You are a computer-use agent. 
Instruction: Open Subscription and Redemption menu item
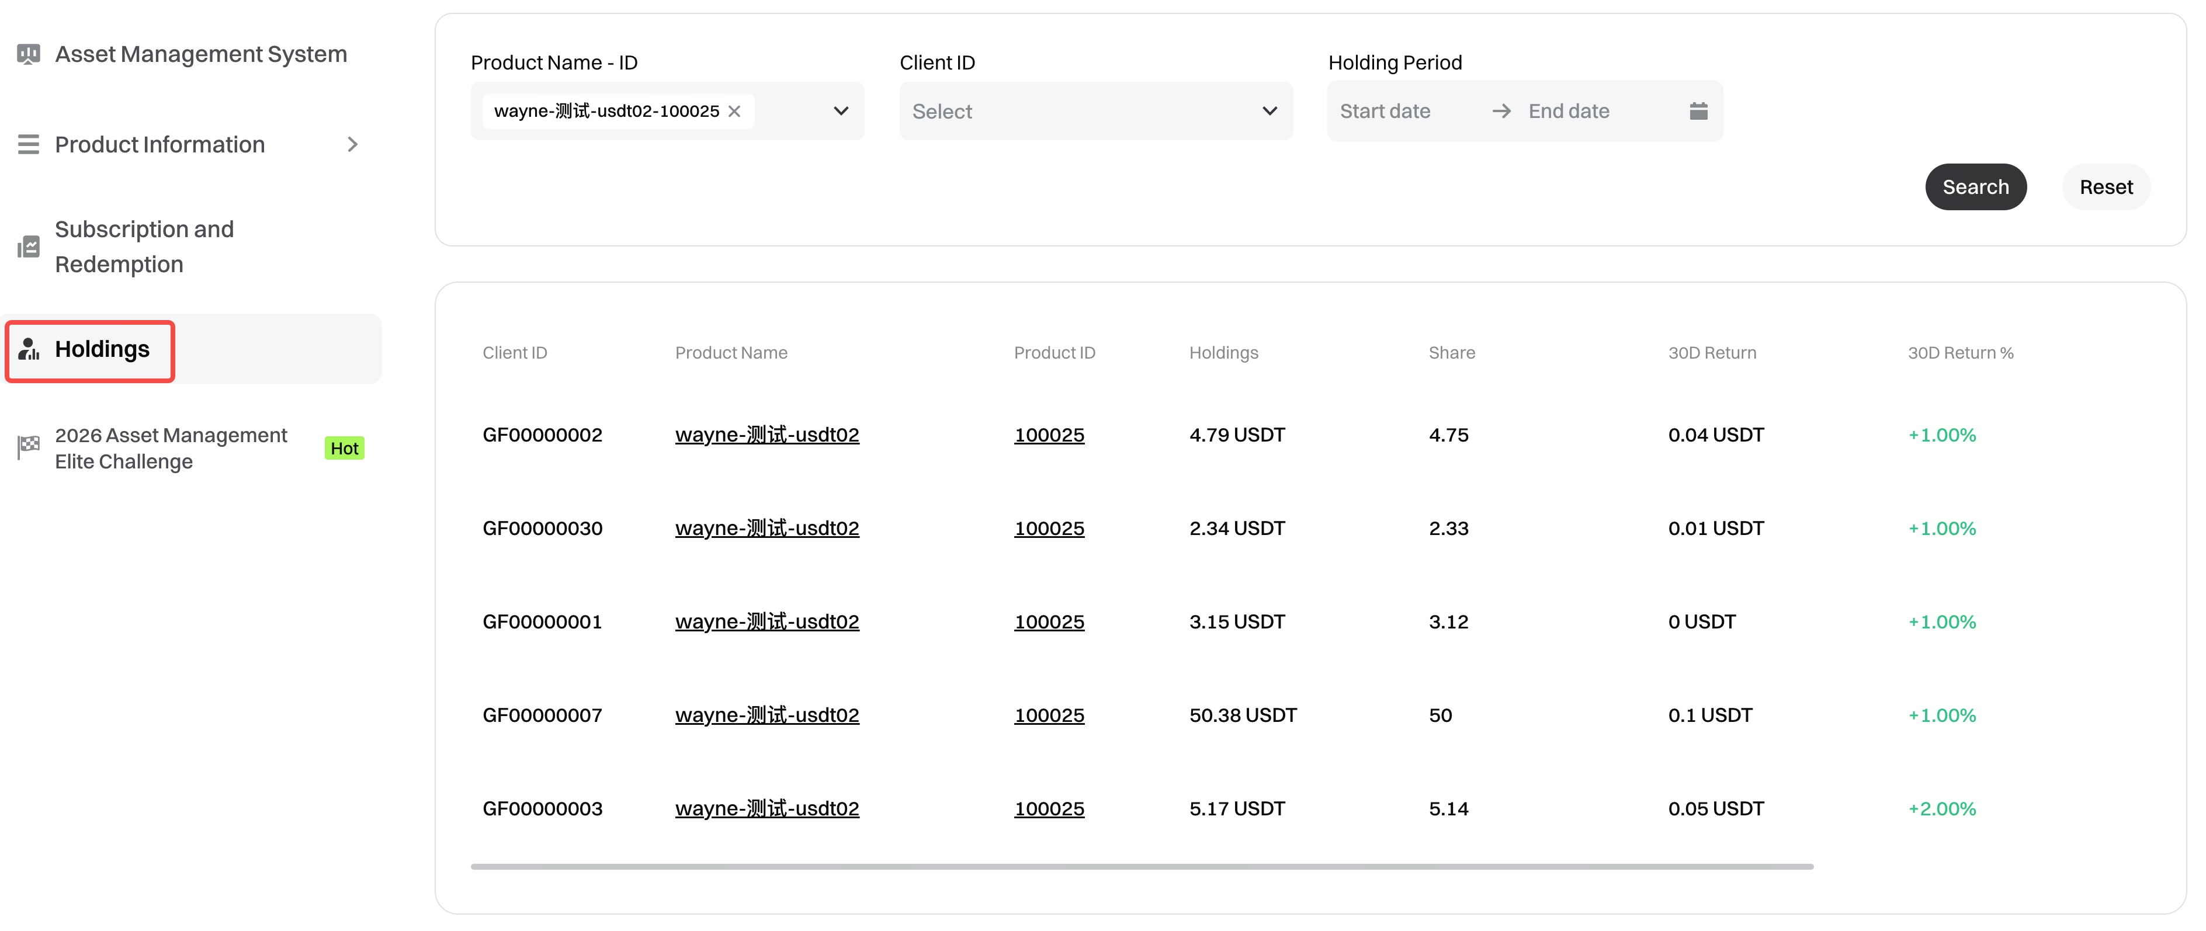point(144,246)
